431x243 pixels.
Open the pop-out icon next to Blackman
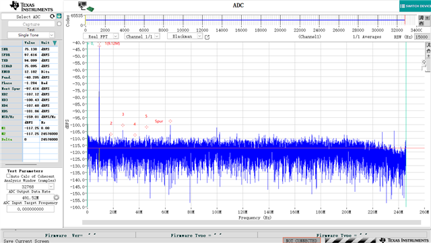(207, 37)
